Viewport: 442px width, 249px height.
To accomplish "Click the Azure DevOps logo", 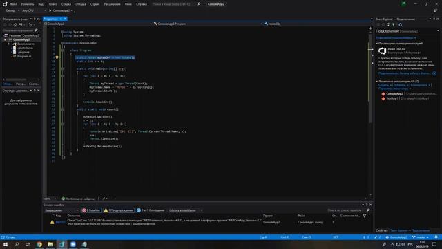I will pos(382,50).
